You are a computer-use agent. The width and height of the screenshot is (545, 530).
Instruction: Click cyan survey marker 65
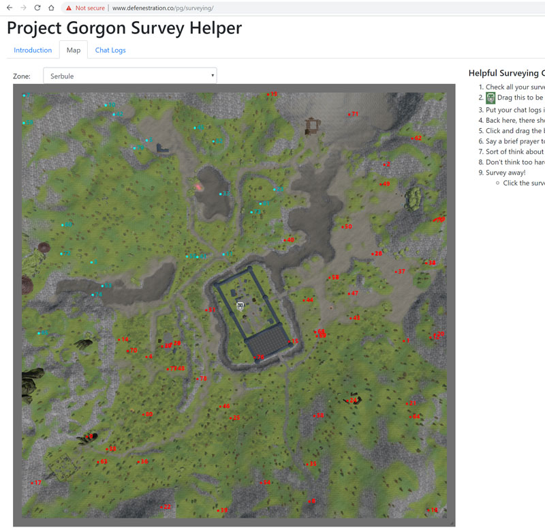point(43,333)
